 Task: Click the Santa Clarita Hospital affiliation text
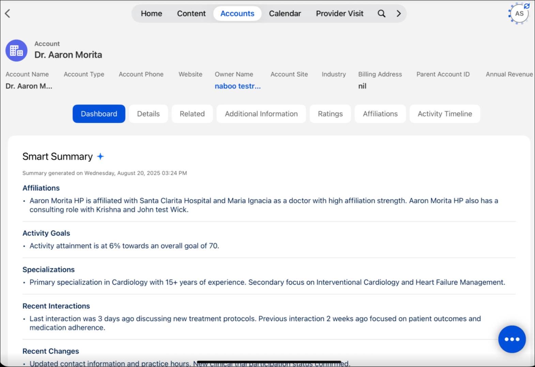[264, 205]
